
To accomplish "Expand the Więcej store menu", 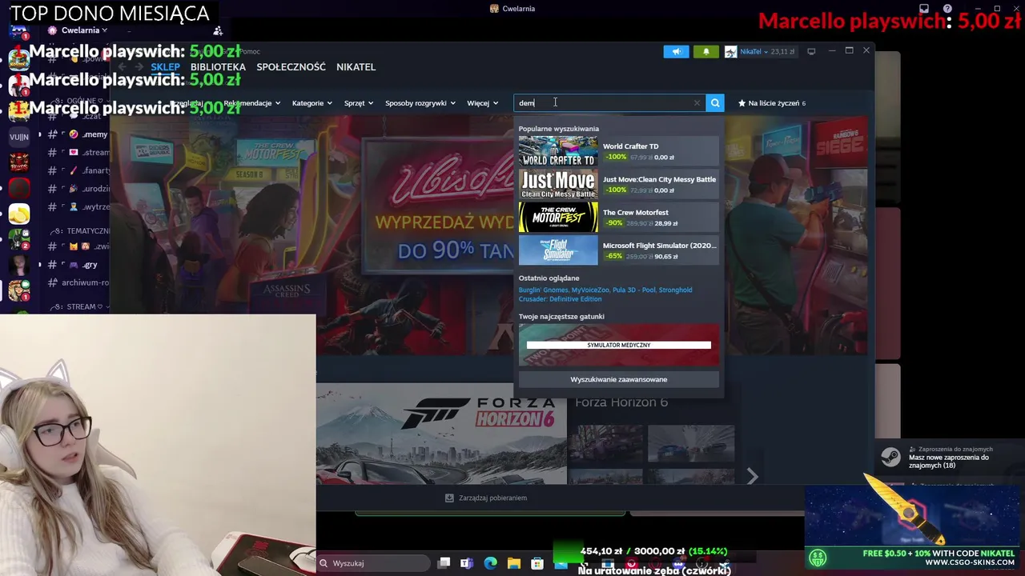I will [483, 103].
